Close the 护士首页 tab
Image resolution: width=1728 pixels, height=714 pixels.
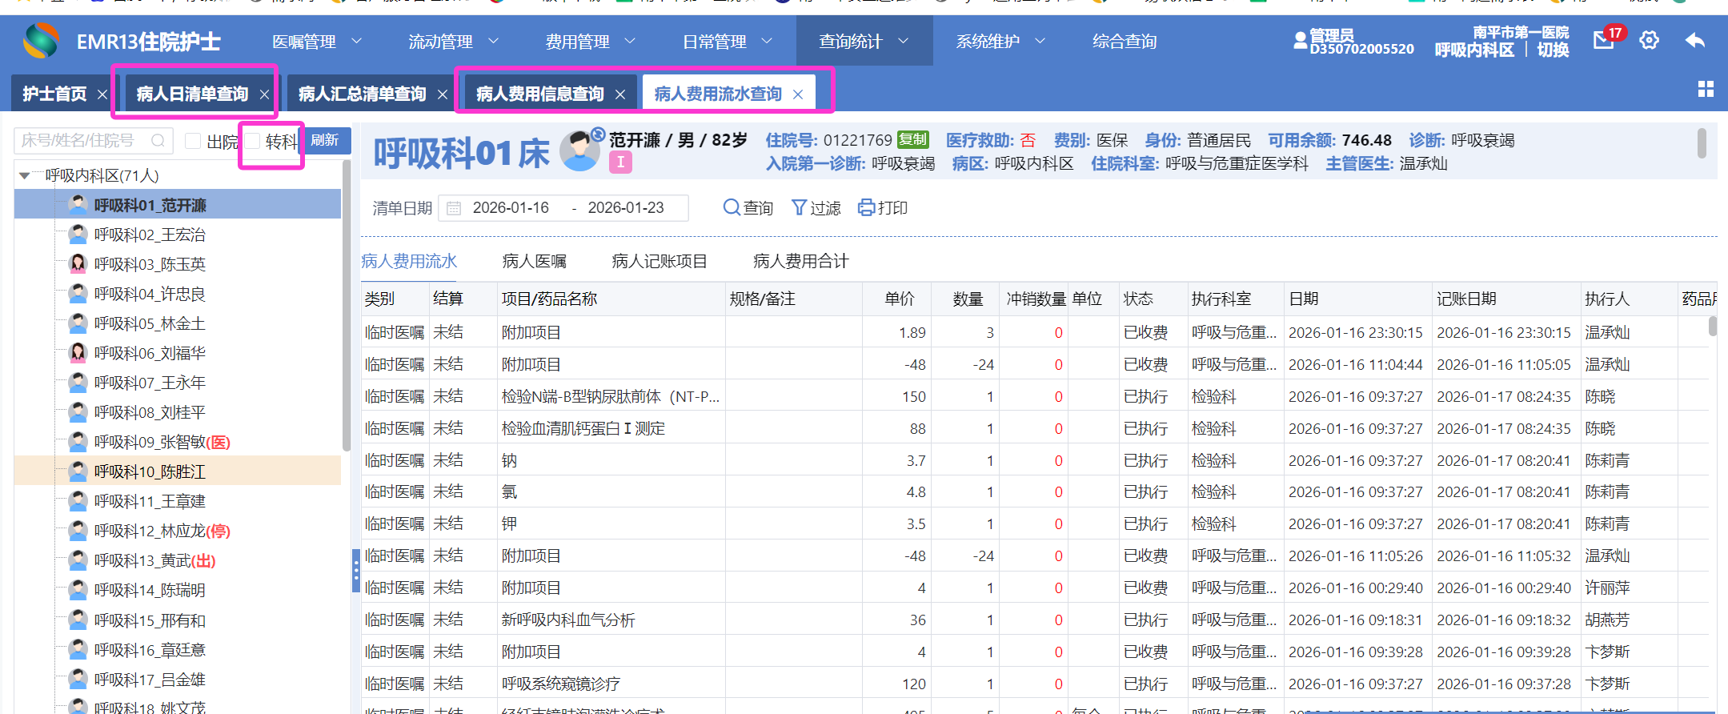point(102,94)
